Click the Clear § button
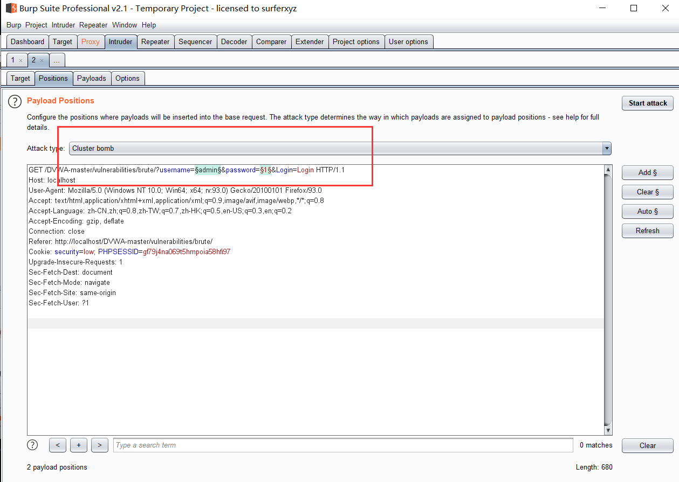Image resolution: width=679 pixels, height=482 pixels. 648,192
